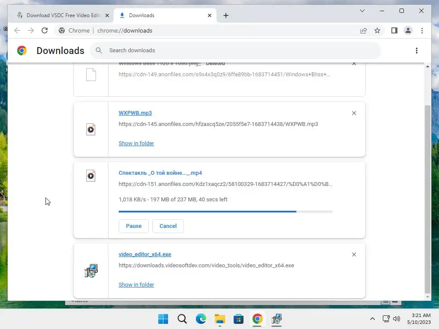This screenshot has height=329, width=439.
Task: Focus the Search downloads field
Action: (x=235, y=51)
